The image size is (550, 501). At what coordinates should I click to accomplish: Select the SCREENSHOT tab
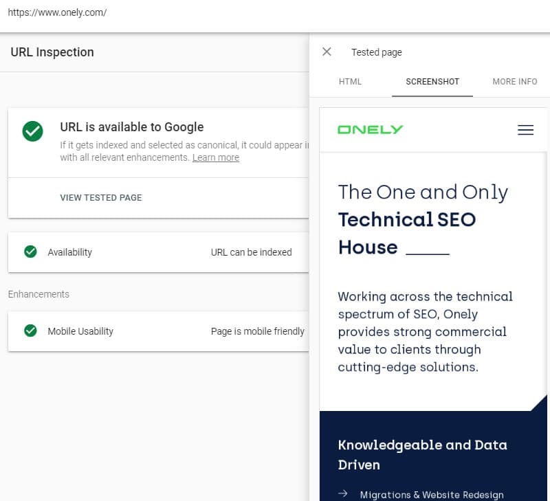click(x=432, y=81)
